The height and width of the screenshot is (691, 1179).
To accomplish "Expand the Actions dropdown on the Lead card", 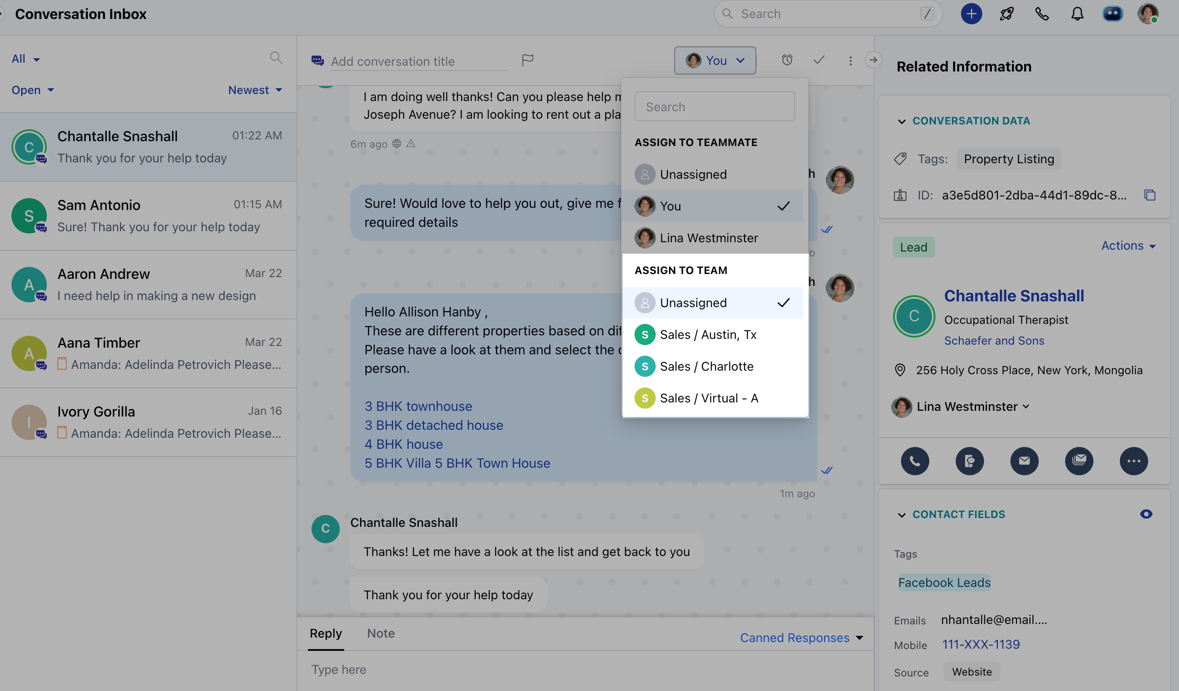I will (1128, 246).
